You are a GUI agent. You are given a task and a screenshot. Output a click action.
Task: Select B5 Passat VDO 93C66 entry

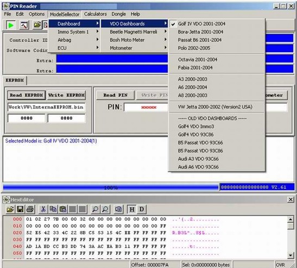click(217, 142)
